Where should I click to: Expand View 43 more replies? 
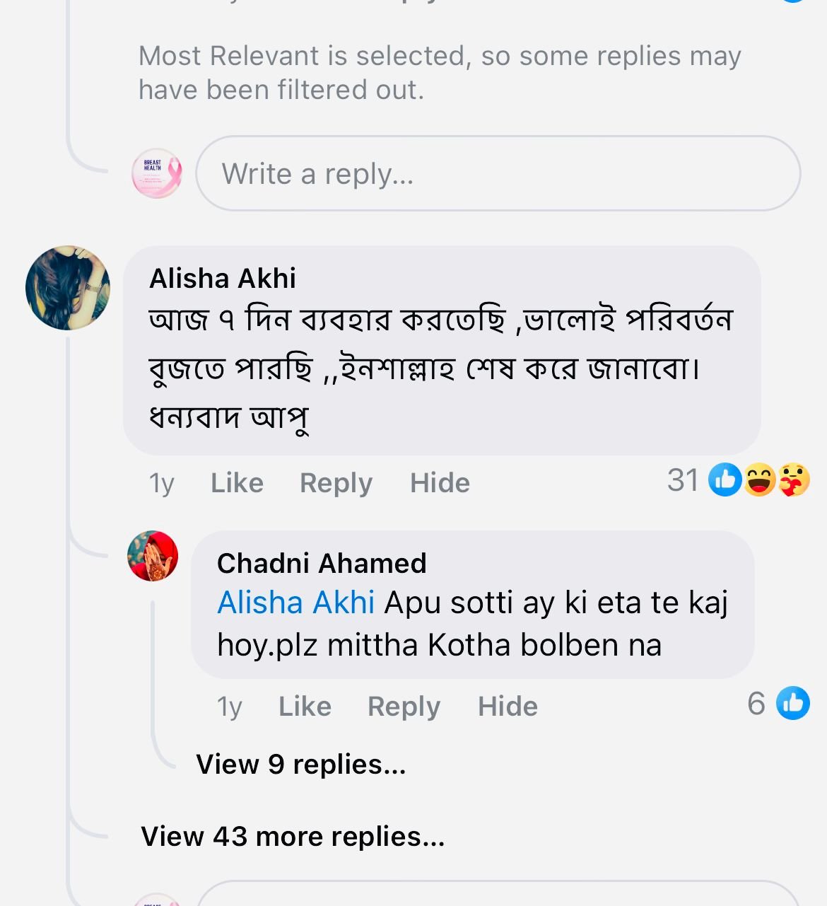(x=293, y=837)
